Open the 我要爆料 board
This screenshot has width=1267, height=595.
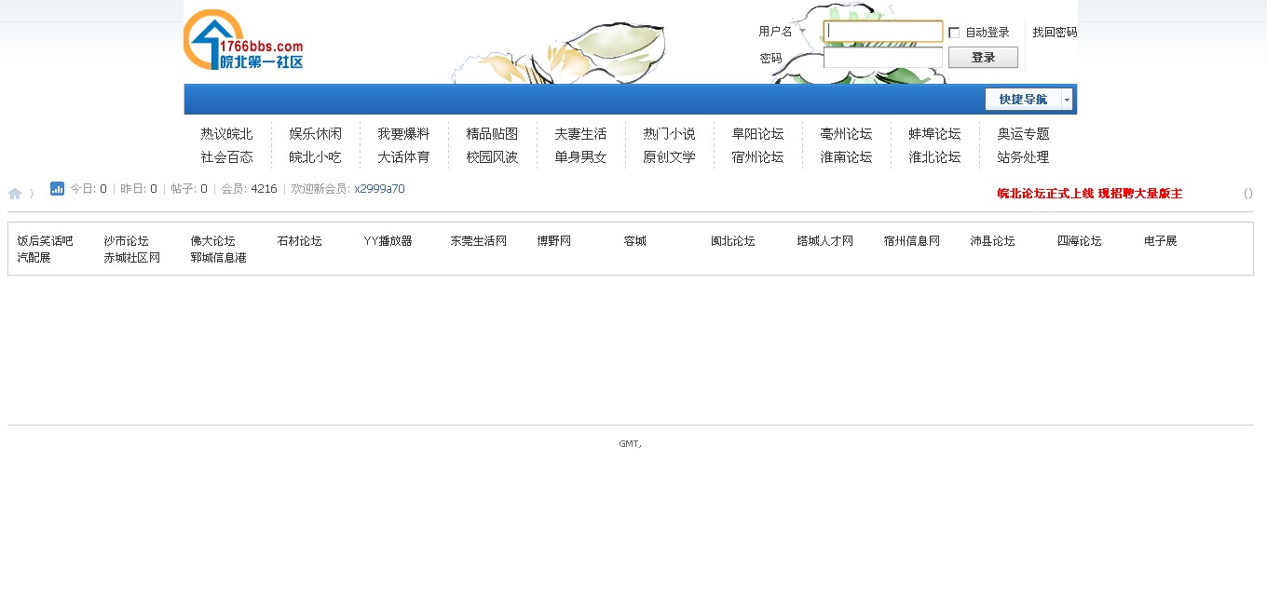point(403,134)
